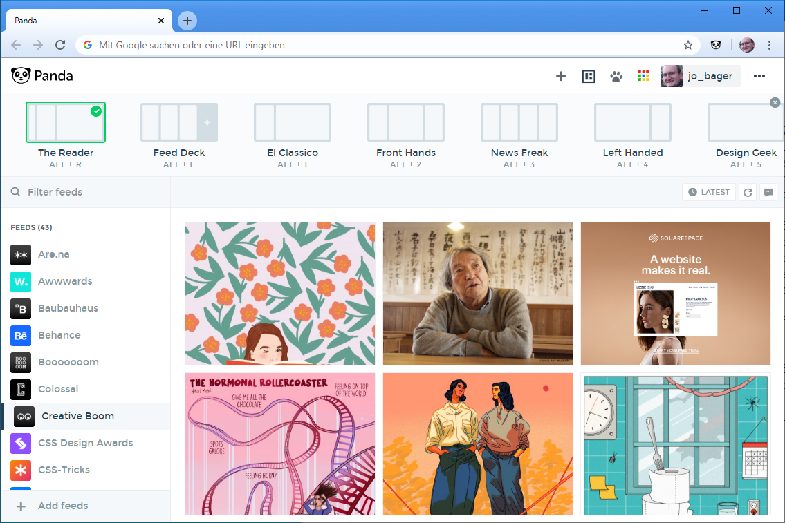Click the speech bubble comments icon
The image size is (785, 523).
[x=768, y=192]
